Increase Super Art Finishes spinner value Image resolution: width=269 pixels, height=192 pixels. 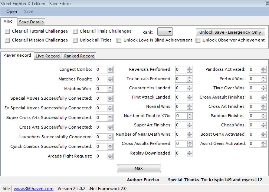190,123
